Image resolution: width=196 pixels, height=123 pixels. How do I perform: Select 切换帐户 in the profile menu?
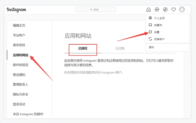(x=159, y=39)
